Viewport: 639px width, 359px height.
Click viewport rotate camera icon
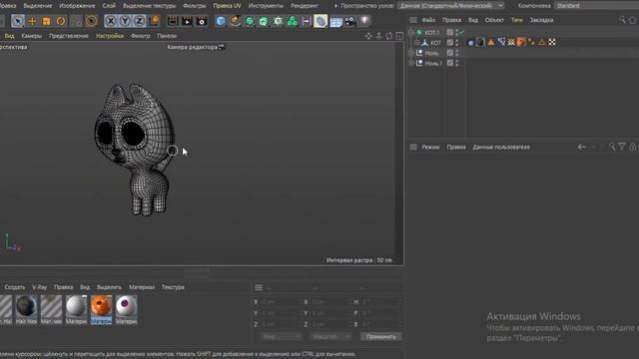click(389, 36)
